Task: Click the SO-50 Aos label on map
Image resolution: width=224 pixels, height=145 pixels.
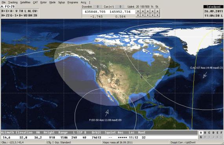Action: [x=105, y=120]
